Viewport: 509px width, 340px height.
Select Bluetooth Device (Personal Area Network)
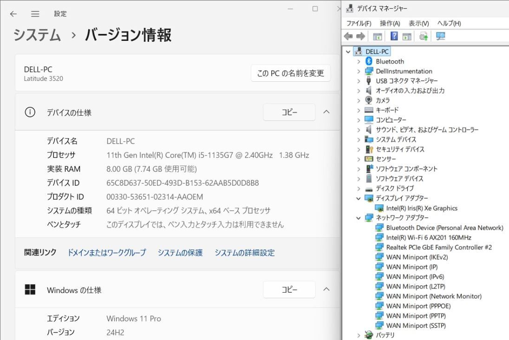[x=445, y=228]
